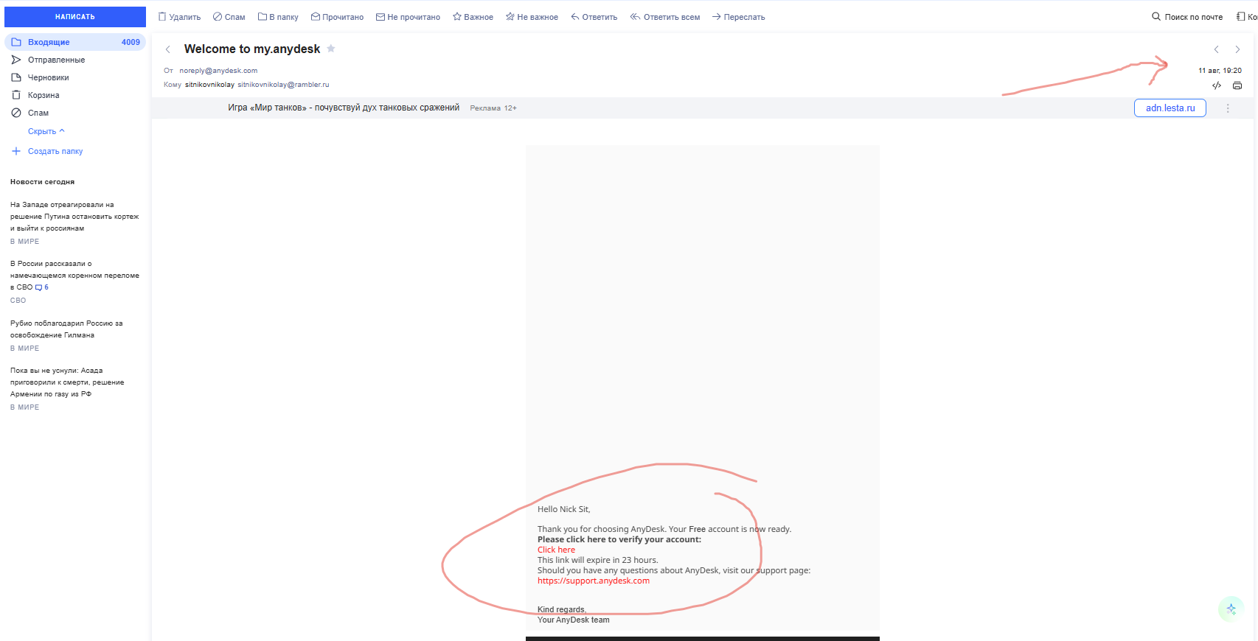Click the unread count 4009 badge
The height and width of the screenshot is (641, 1258).
click(x=131, y=42)
